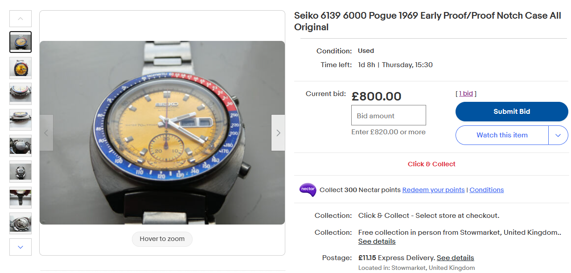This screenshot has width=571, height=273.
Task: Select the first watch thumbnail
Action: point(21,42)
